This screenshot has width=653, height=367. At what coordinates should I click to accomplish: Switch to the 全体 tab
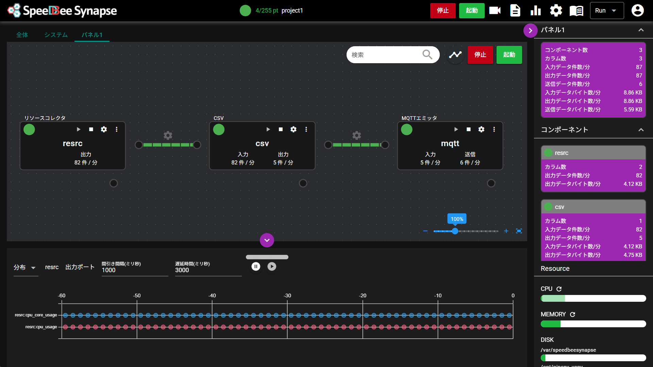click(22, 35)
